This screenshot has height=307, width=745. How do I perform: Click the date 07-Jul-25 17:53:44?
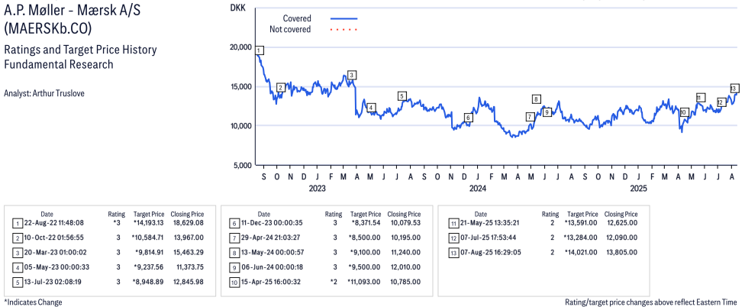click(487, 238)
